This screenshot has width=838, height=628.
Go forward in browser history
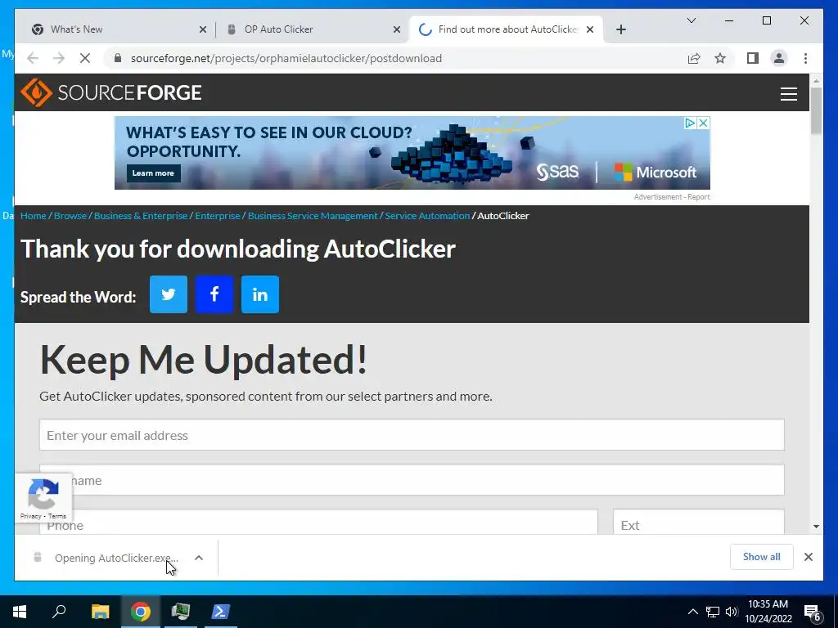point(59,58)
